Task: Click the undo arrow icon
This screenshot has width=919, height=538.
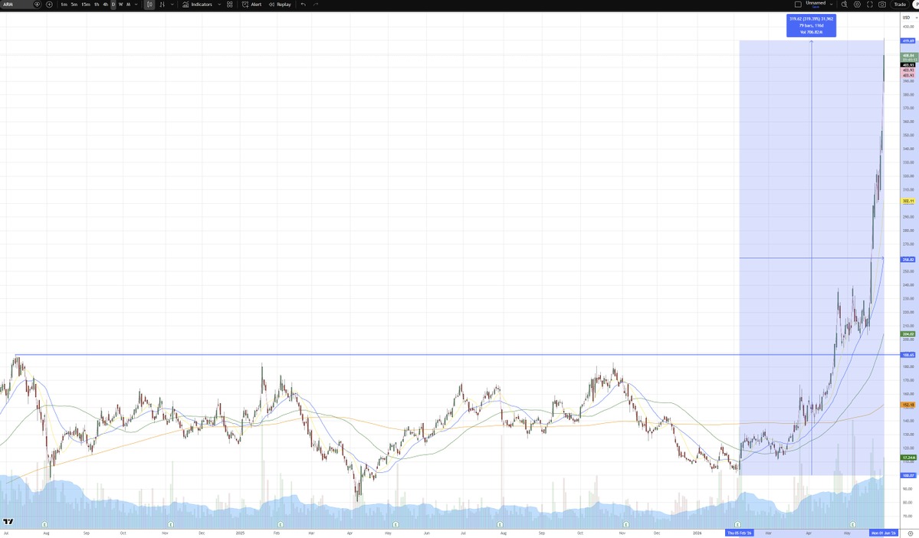Action: point(303,4)
